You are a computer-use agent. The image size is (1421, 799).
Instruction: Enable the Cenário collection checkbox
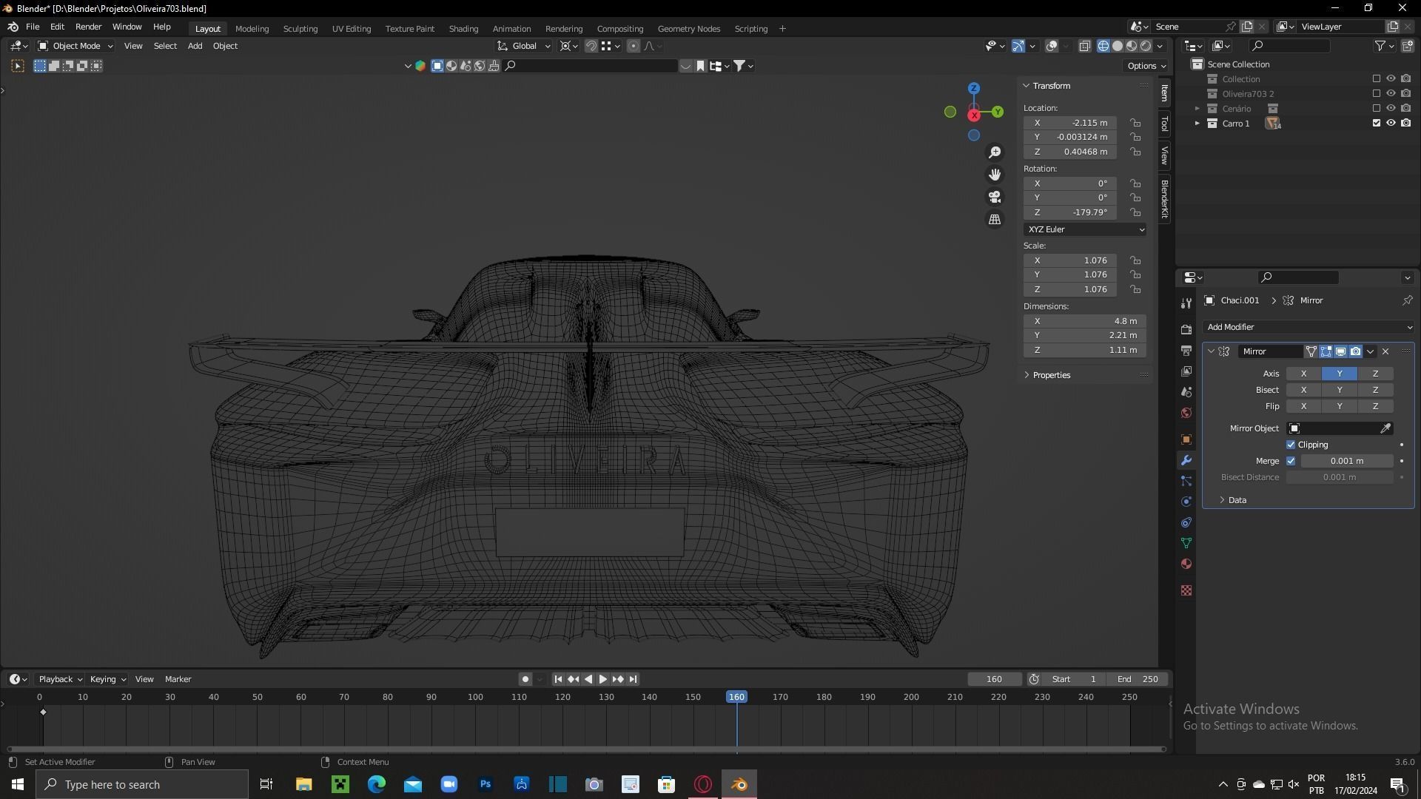tap(1377, 109)
